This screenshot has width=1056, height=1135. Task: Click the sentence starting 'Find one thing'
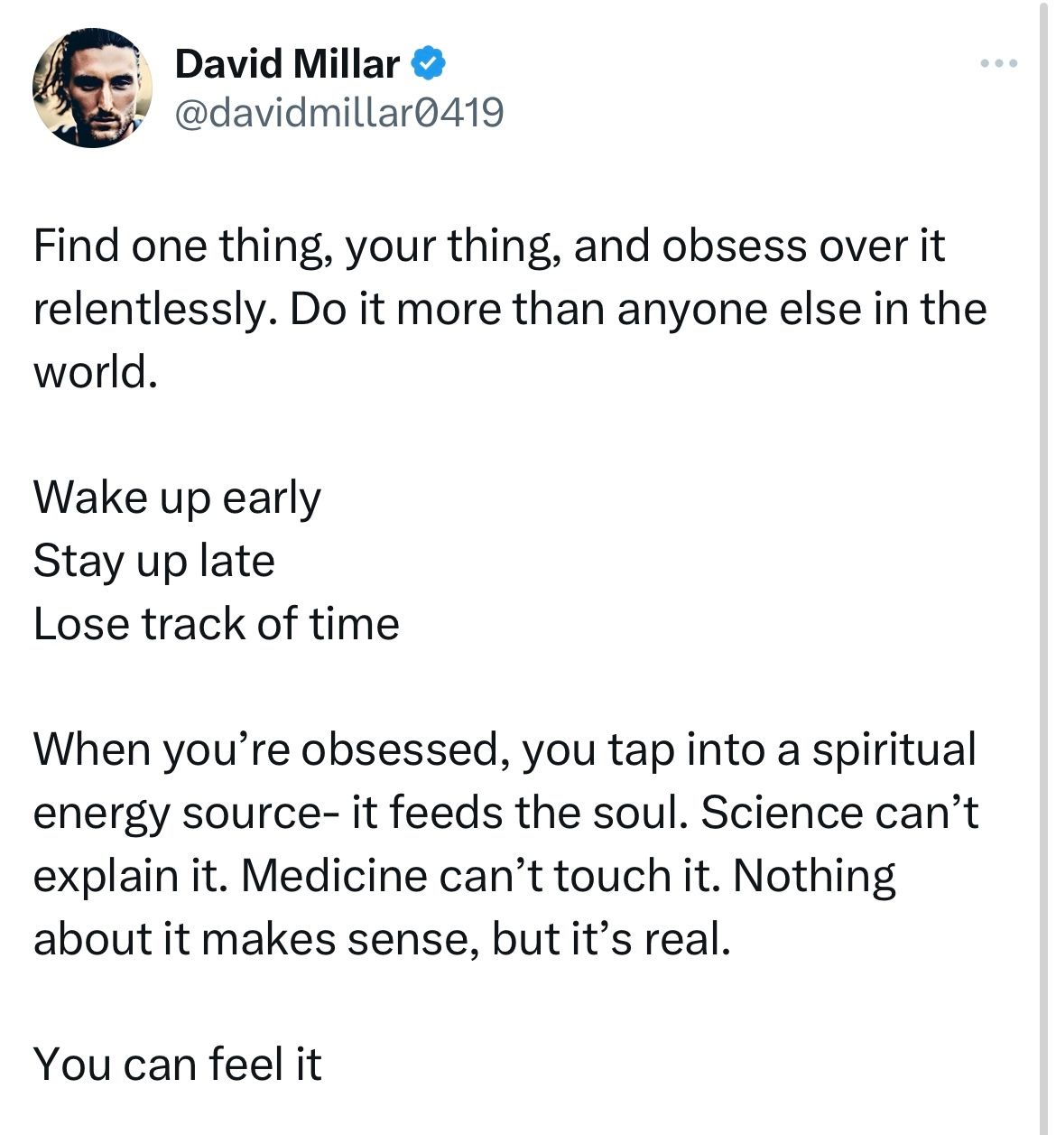(x=488, y=247)
